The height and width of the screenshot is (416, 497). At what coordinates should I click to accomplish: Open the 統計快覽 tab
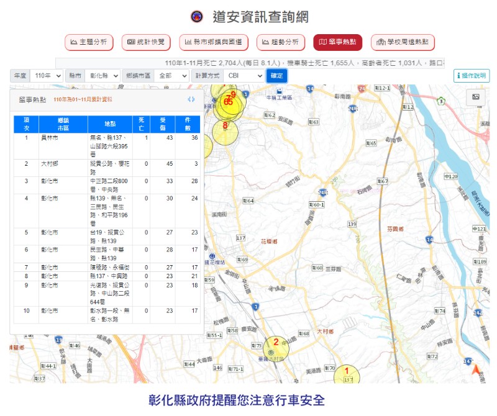click(146, 42)
